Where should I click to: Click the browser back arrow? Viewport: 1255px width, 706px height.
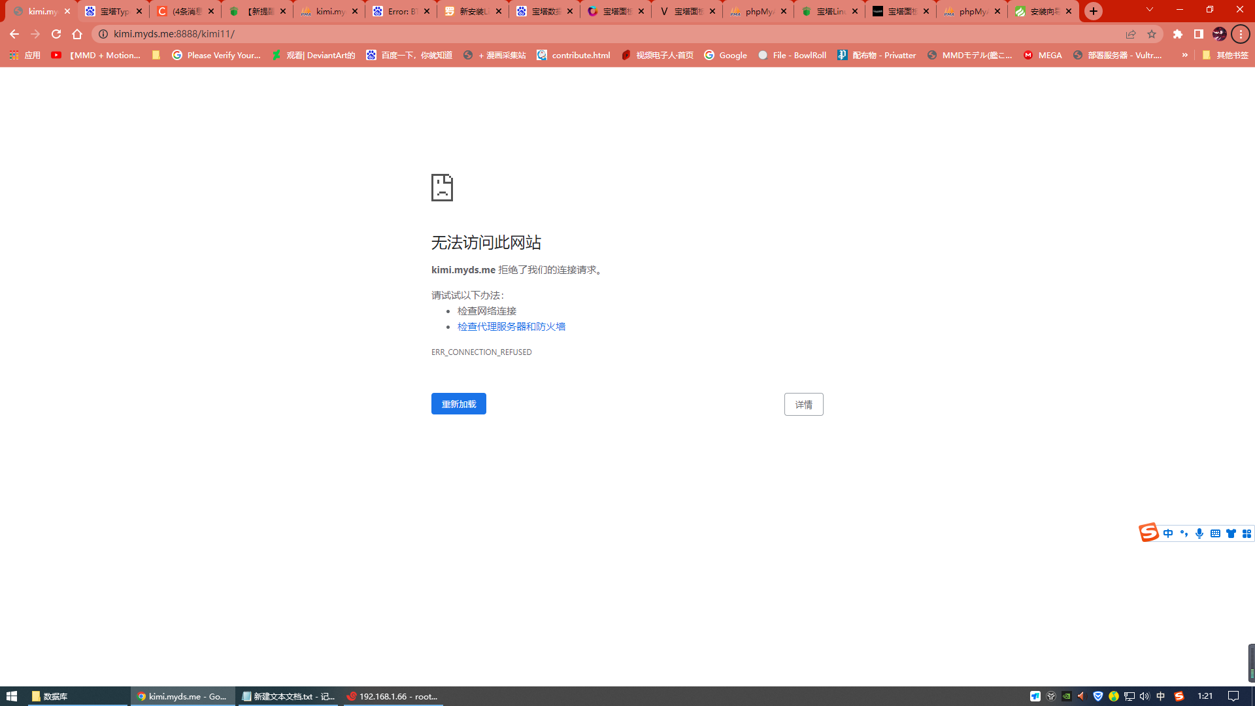[x=14, y=34]
